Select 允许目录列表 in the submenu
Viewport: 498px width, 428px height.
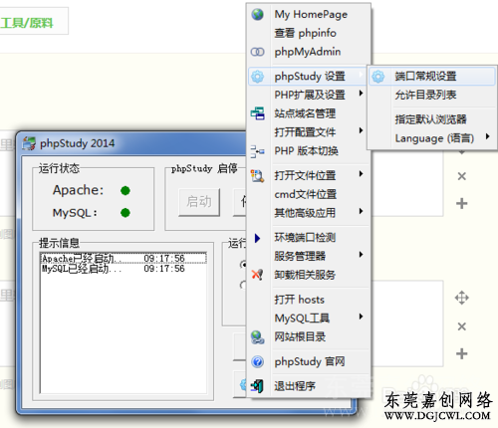(432, 96)
